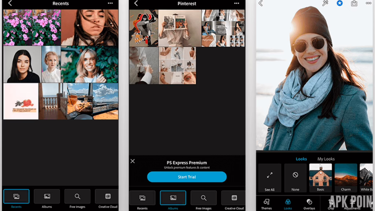Select the None look

coord(296,178)
